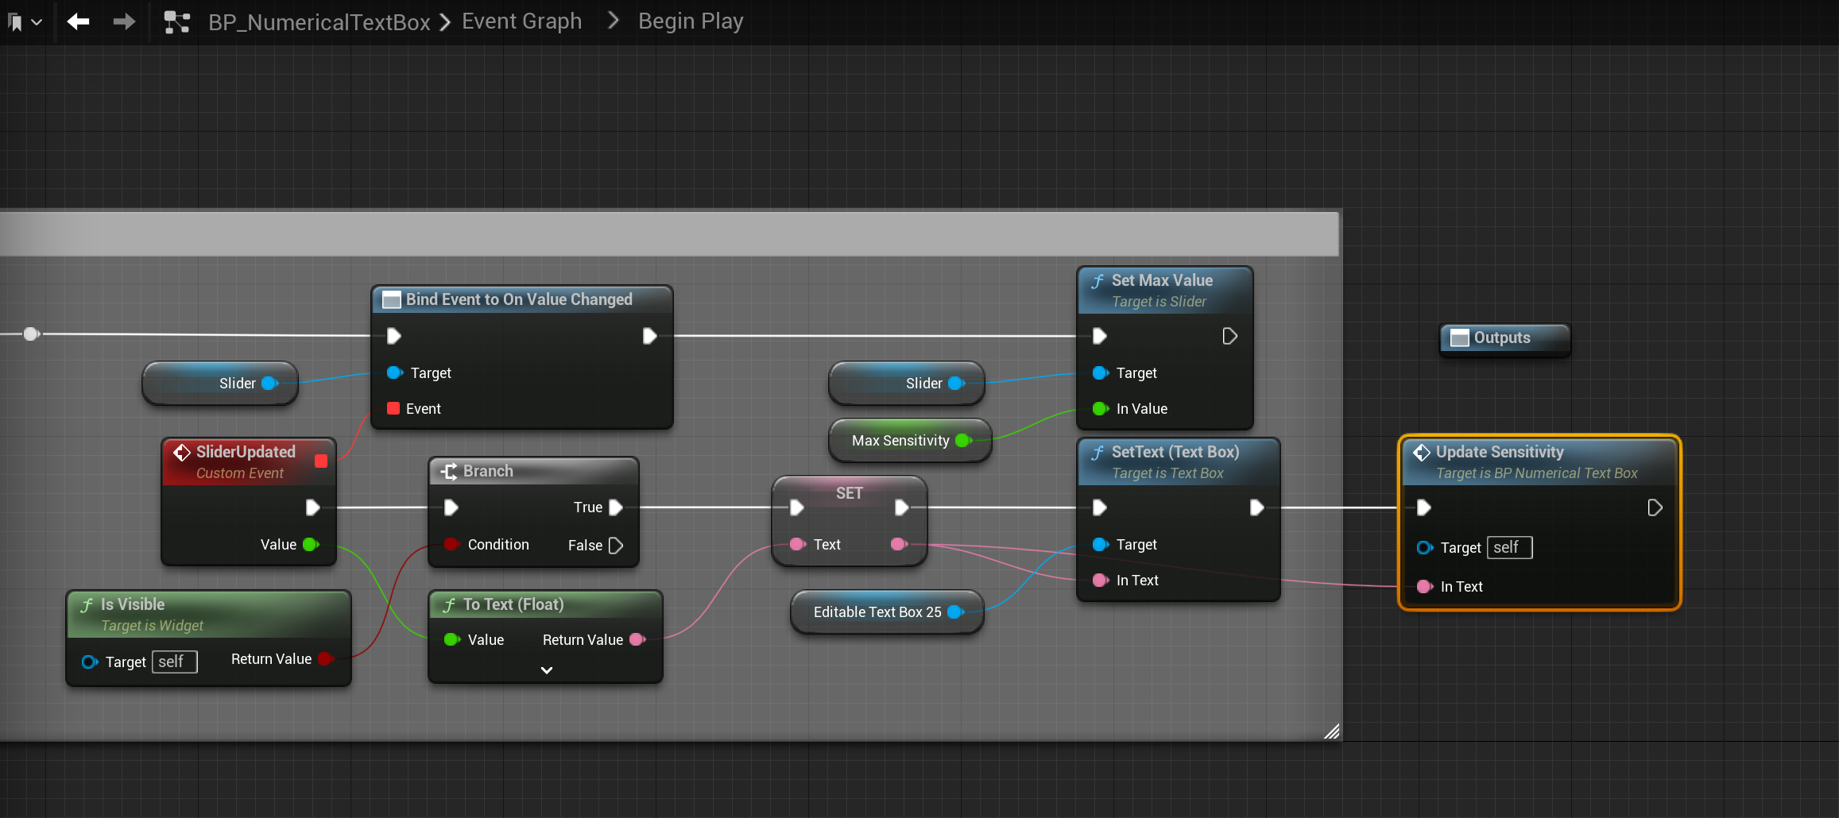Select BP_NumericalTextBox in the breadcrumb
1839x818 pixels.
pos(319,22)
